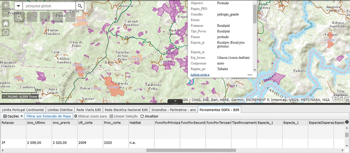
Task: Click popup value pedrogao_grande
Action: (x=227, y=14)
